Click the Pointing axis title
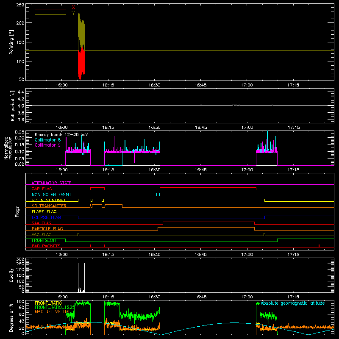The height and width of the screenshot is (339, 339). click(11, 42)
